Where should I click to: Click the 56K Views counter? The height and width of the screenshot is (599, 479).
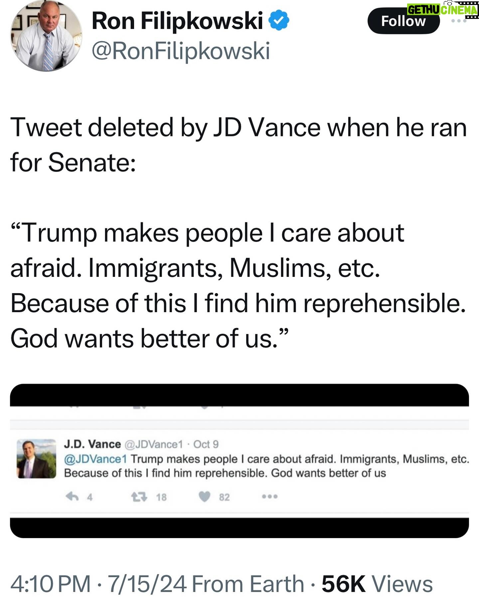377,583
